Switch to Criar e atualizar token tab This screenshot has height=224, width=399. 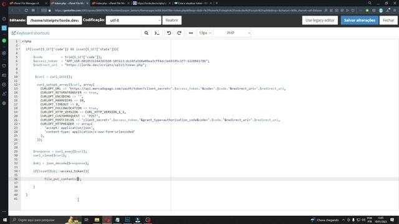193,3
